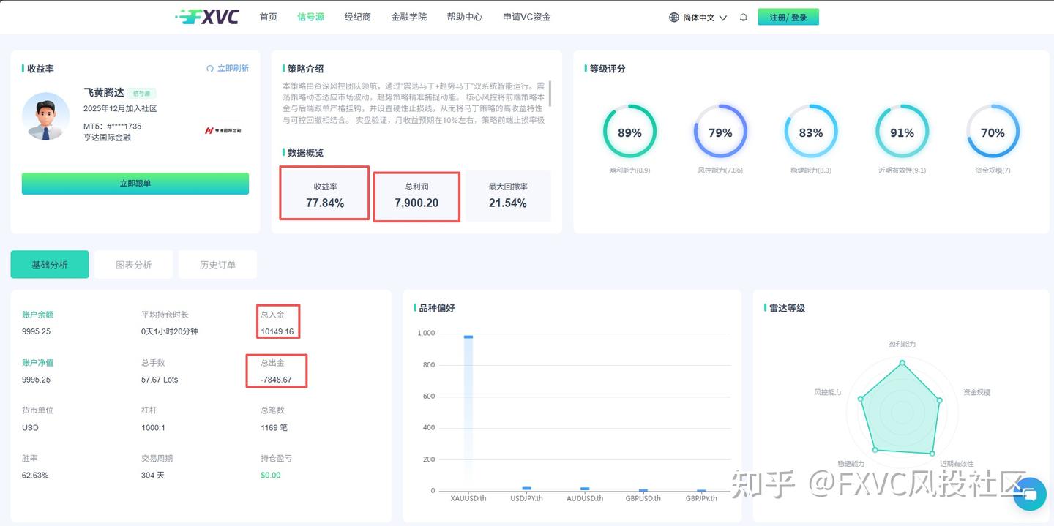1054x526 pixels.
Task: Click the FXVC logo
Action: tap(209, 15)
